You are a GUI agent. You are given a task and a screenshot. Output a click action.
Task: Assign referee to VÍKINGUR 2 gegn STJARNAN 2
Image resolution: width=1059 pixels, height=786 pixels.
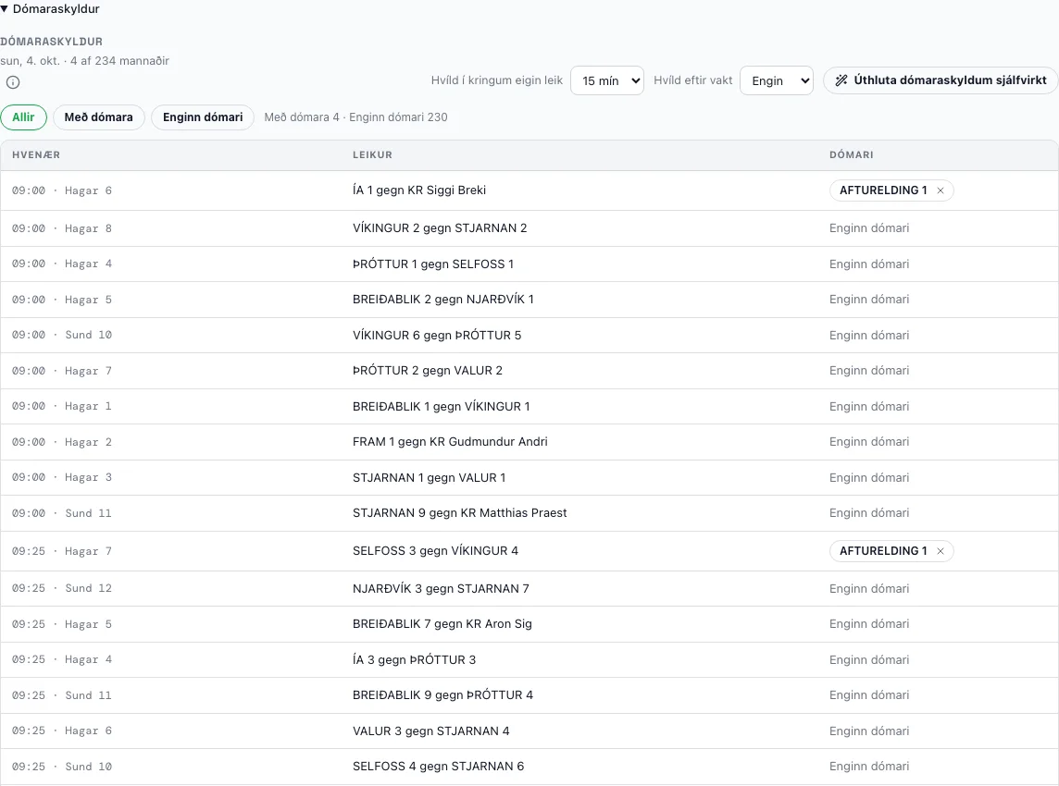(868, 228)
